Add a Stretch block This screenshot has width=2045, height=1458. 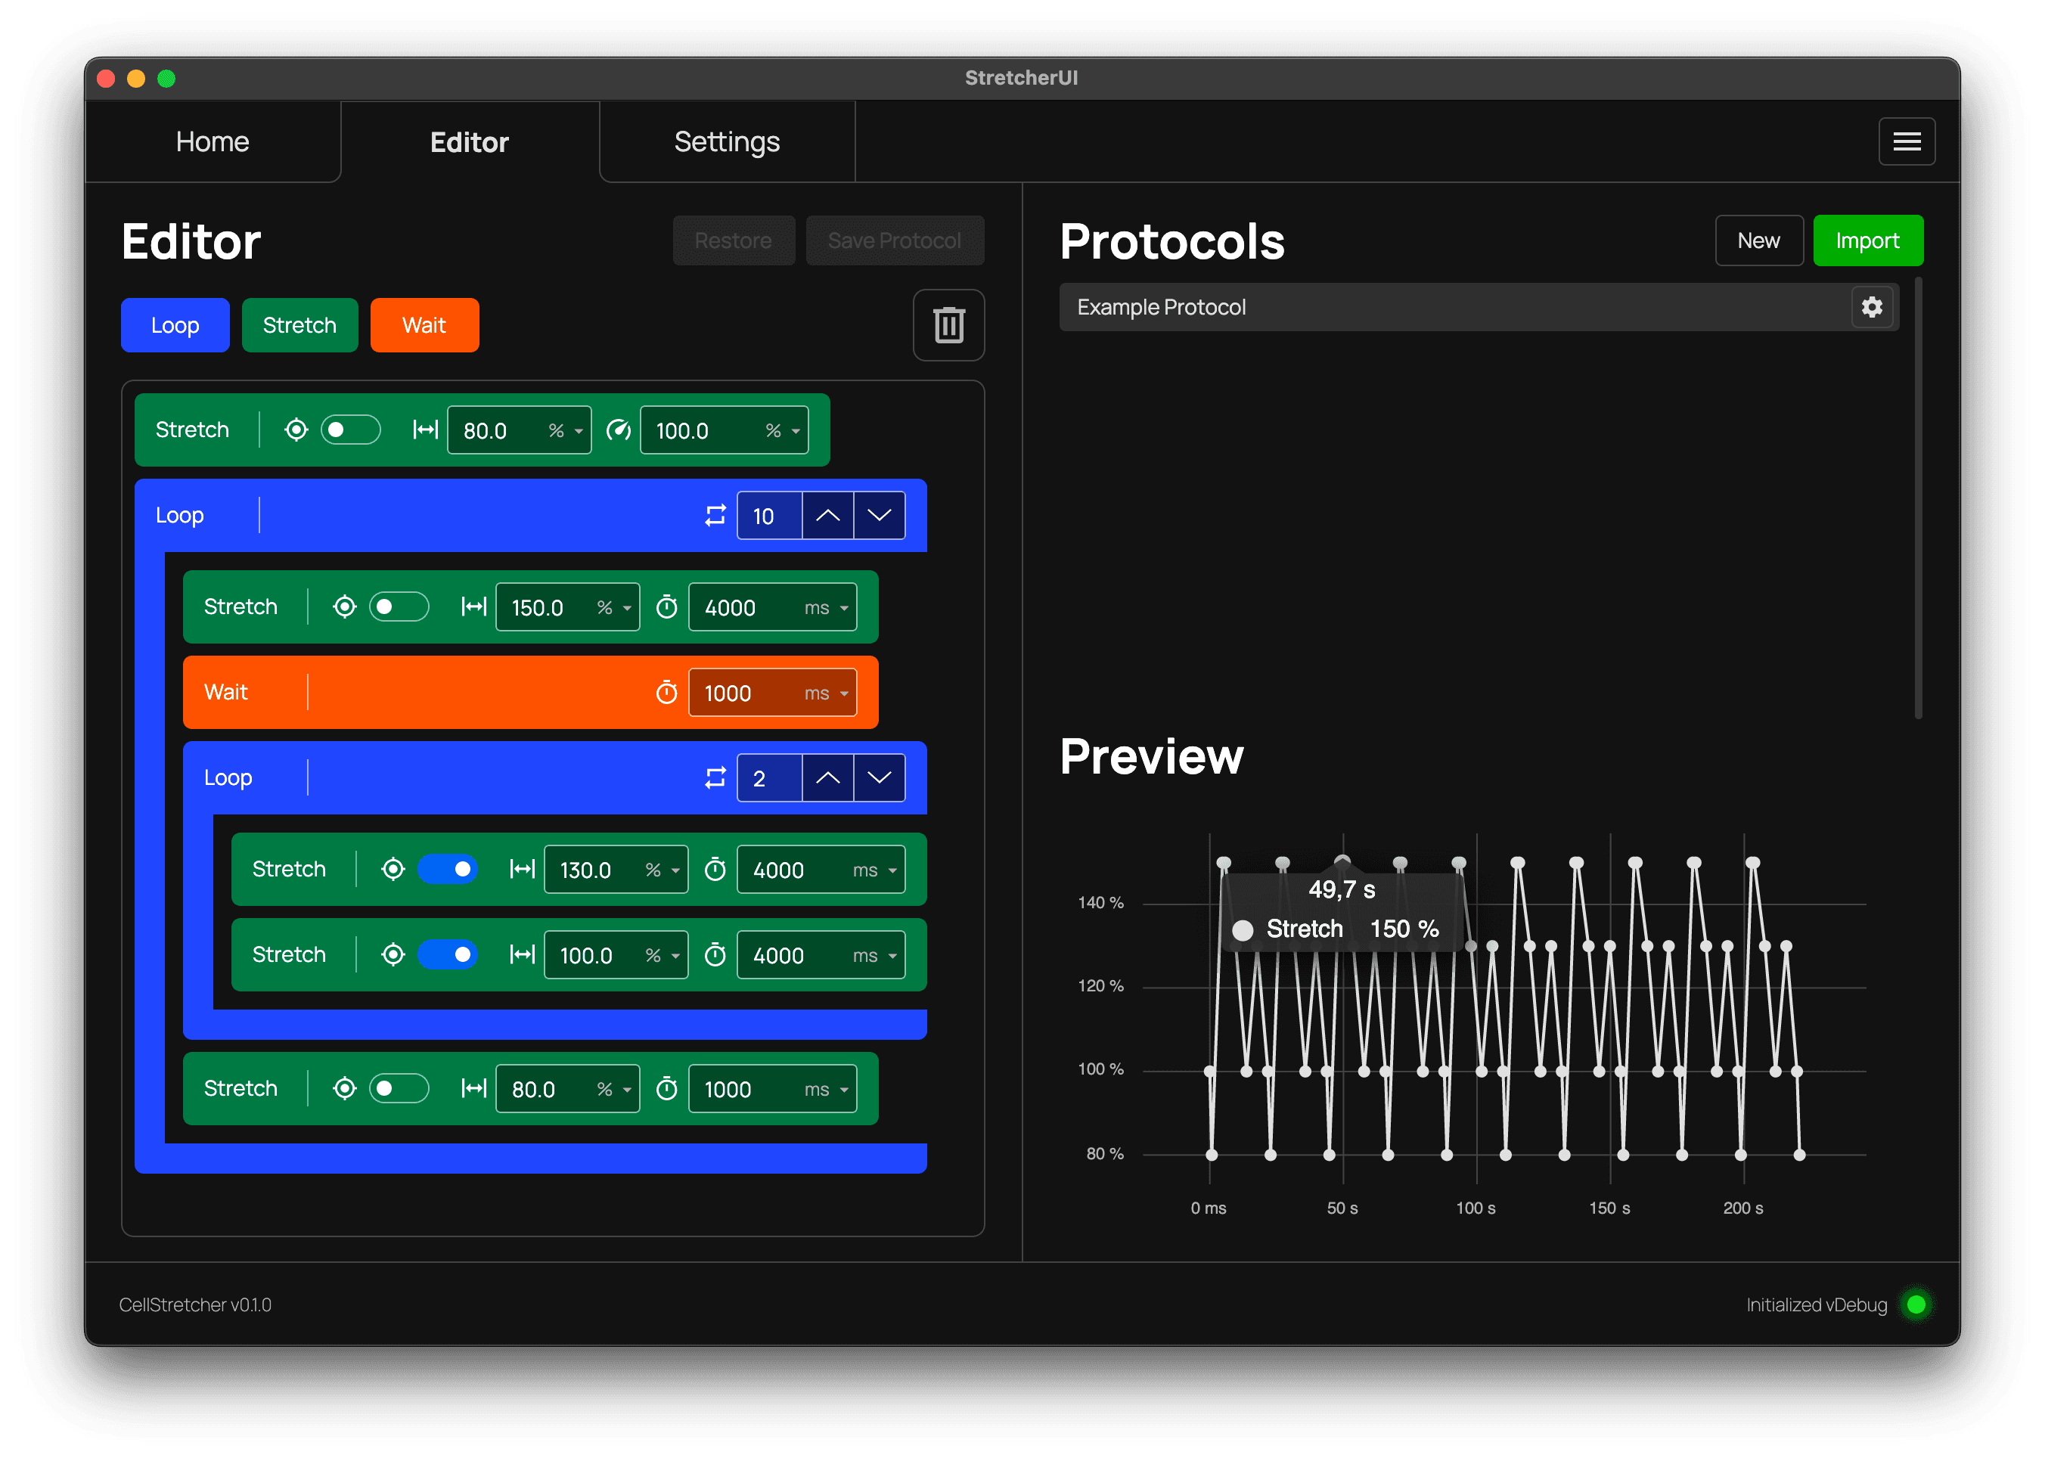[299, 325]
